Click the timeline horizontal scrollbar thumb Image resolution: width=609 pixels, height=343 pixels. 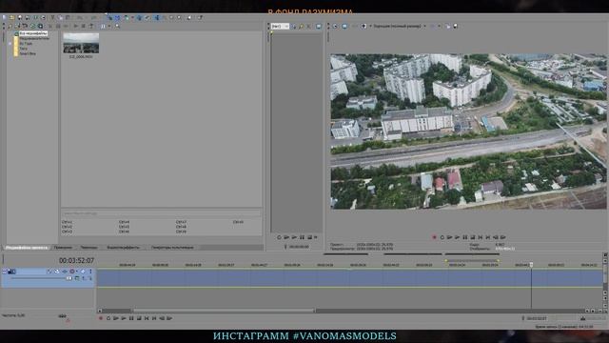tap(224, 311)
